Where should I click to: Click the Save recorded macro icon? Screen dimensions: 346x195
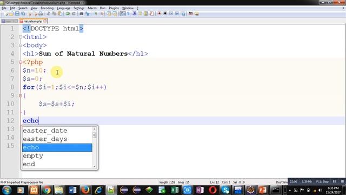[183, 14]
